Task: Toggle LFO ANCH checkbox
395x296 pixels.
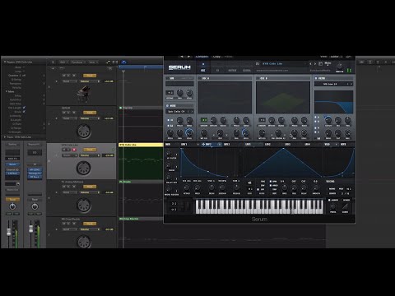Action: (x=271, y=186)
